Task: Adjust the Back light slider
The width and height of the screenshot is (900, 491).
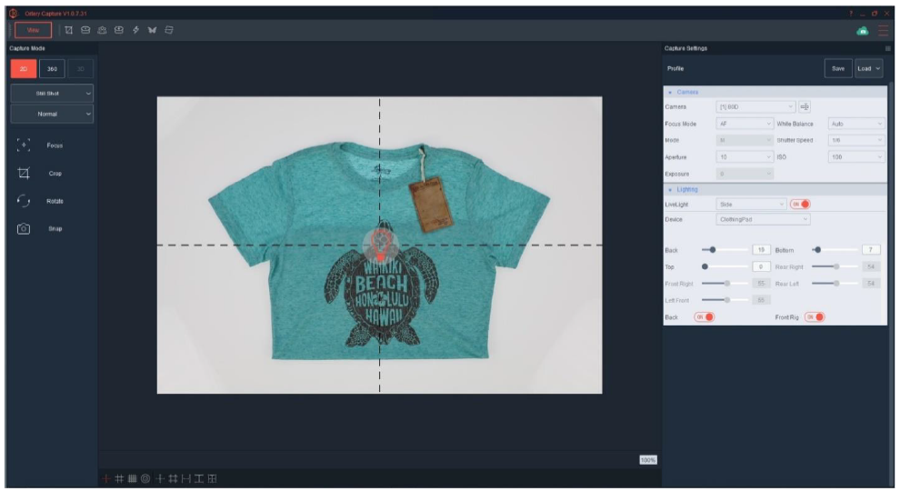Action: (x=713, y=250)
